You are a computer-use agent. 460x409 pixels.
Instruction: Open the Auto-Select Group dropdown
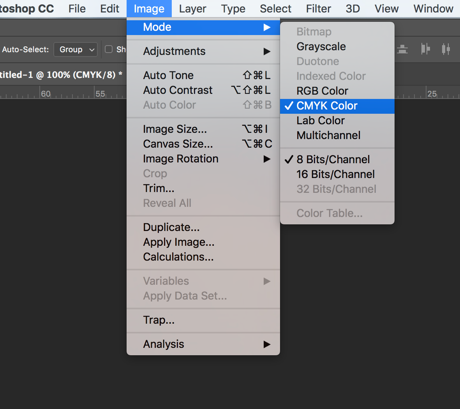point(76,49)
